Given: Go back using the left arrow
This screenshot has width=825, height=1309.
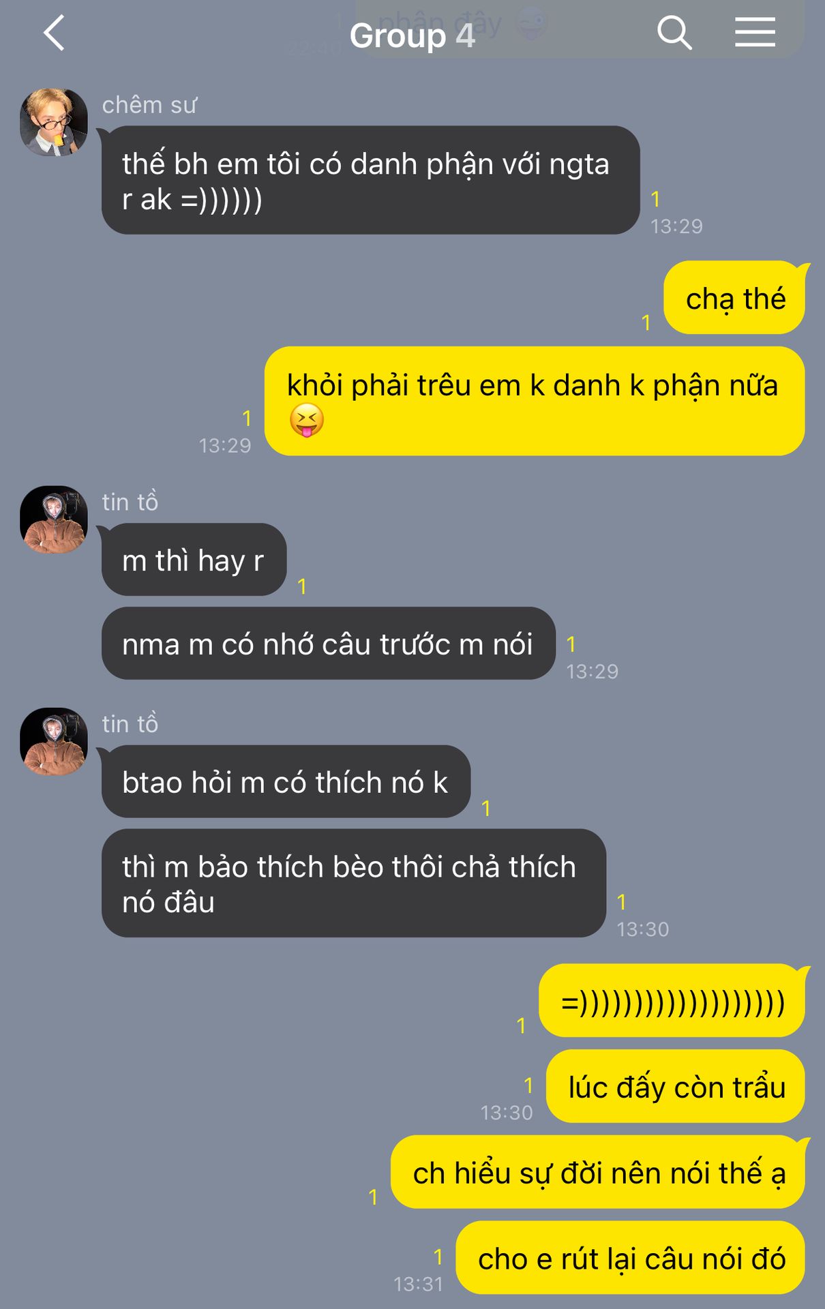Looking at the screenshot, I should 54,33.
